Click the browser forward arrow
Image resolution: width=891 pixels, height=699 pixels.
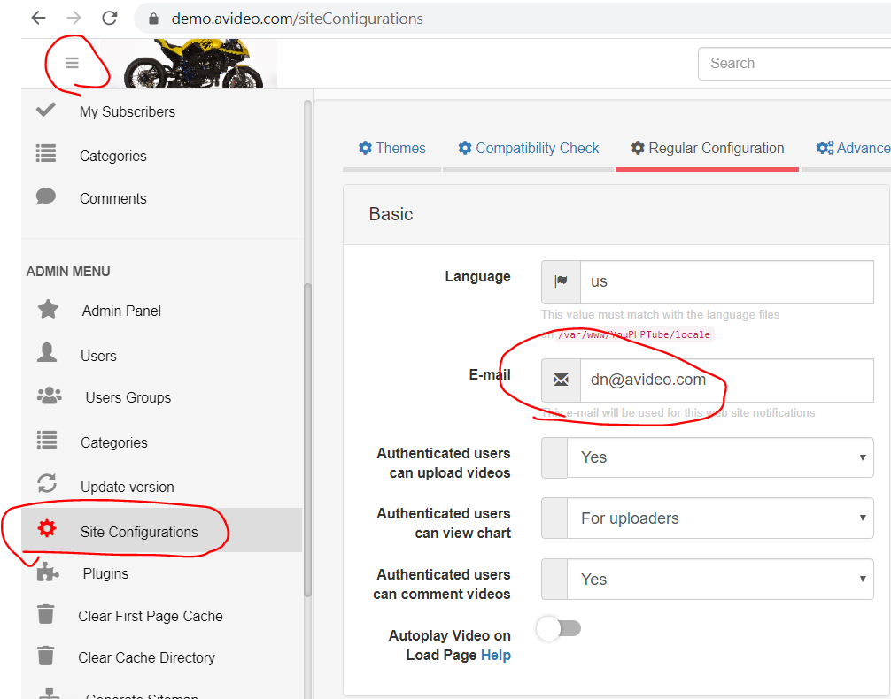point(74,19)
